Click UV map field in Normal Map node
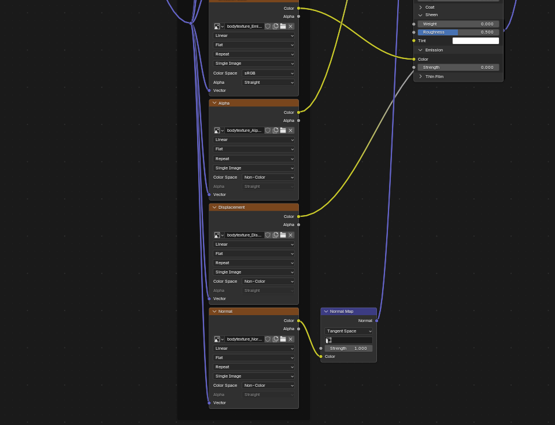This screenshot has height=425, width=555. (349, 340)
